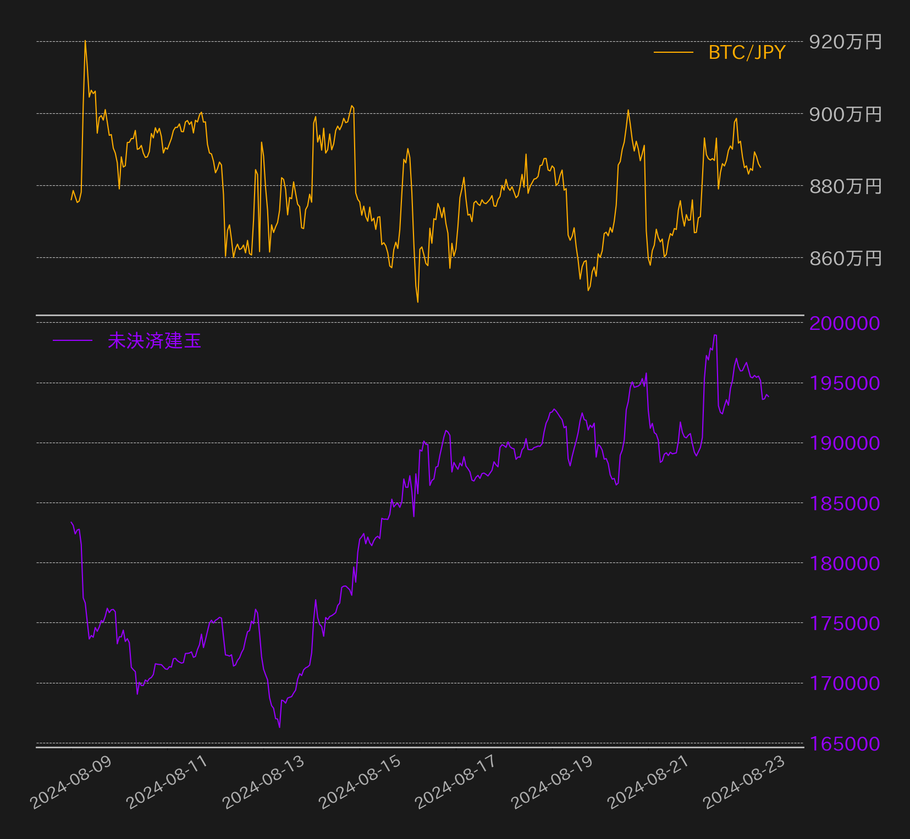Click the 880万円 y-axis label
The image size is (910, 839).
pos(845,186)
